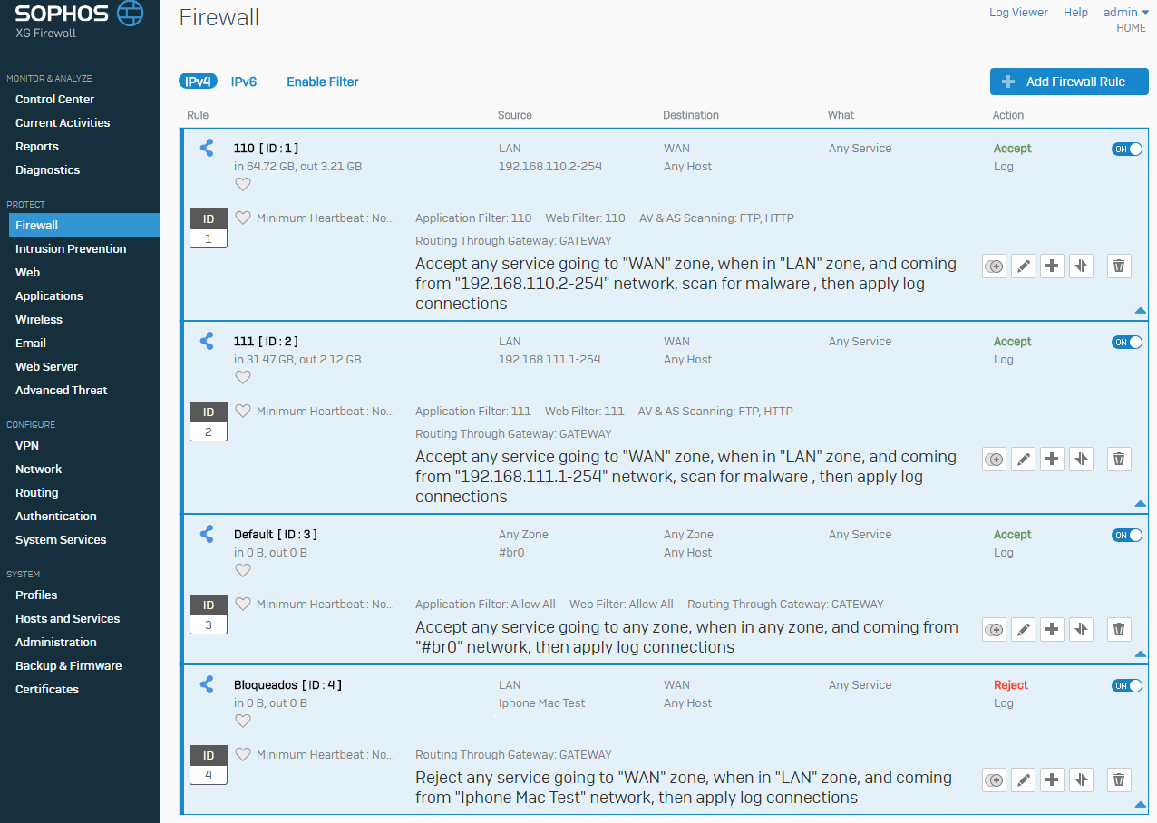Collapse rule 110 details with arrow
The height and width of the screenshot is (823, 1157).
[1140, 310]
